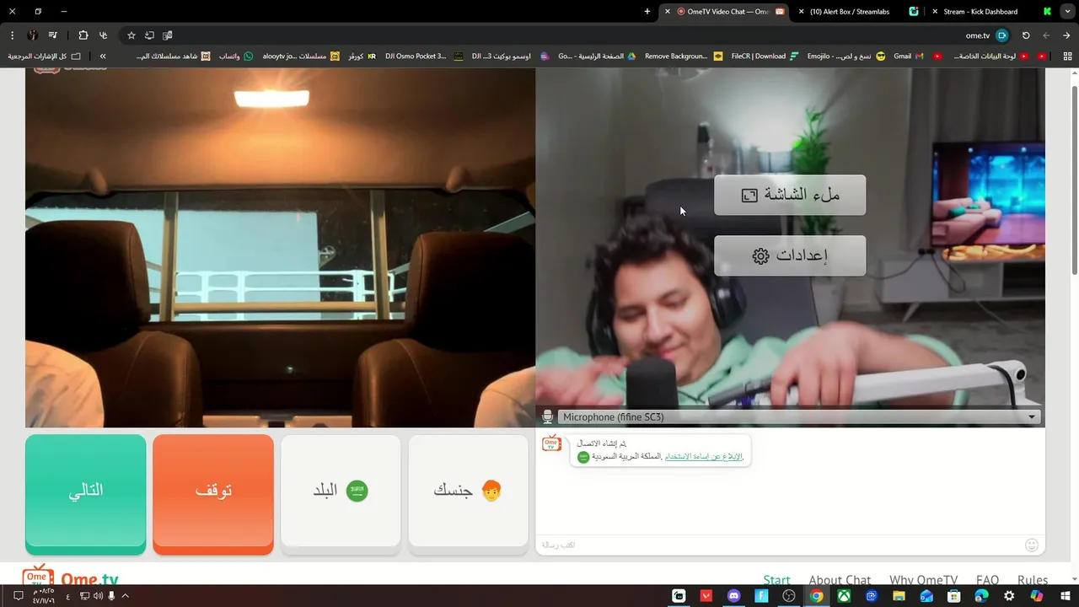Expand the bookmarks overflow chevron
Screen dimensions: 1079x607
pyautogui.click(x=103, y=56)
